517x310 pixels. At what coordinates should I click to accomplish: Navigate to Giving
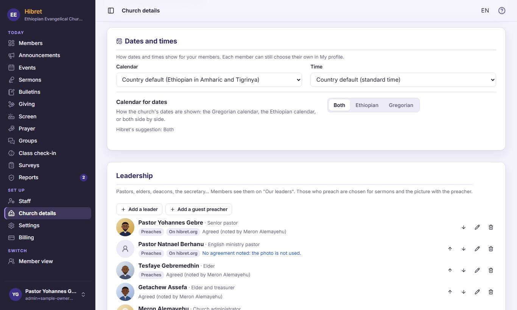(x=48, y=104)
